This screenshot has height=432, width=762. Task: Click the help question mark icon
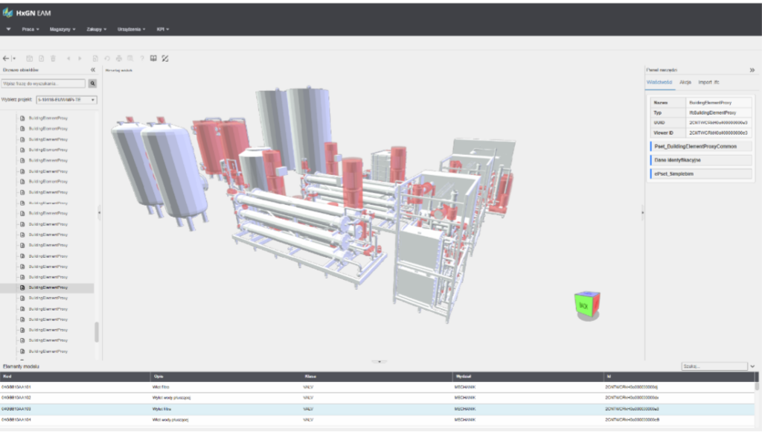[142, 58]
